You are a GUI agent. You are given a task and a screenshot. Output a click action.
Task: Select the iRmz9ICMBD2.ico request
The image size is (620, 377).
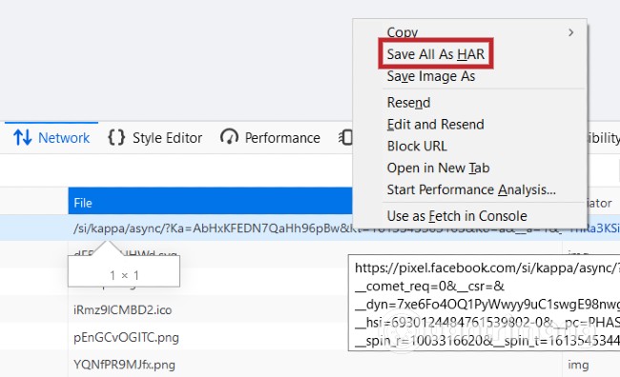point(123,310)
